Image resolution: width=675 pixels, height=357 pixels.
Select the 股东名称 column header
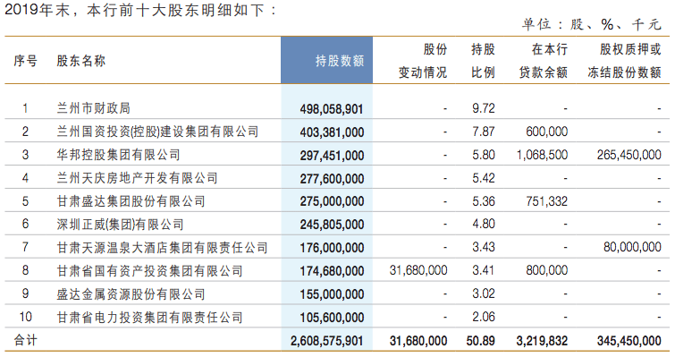click(81, 61)
